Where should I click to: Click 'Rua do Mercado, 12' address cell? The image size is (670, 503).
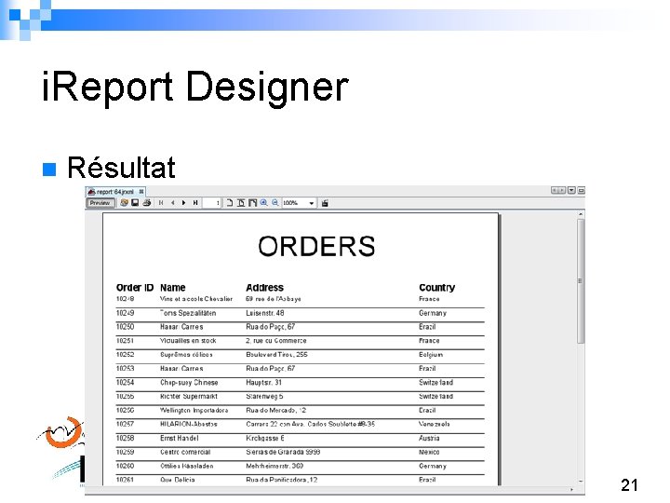[x=276, y=410]
